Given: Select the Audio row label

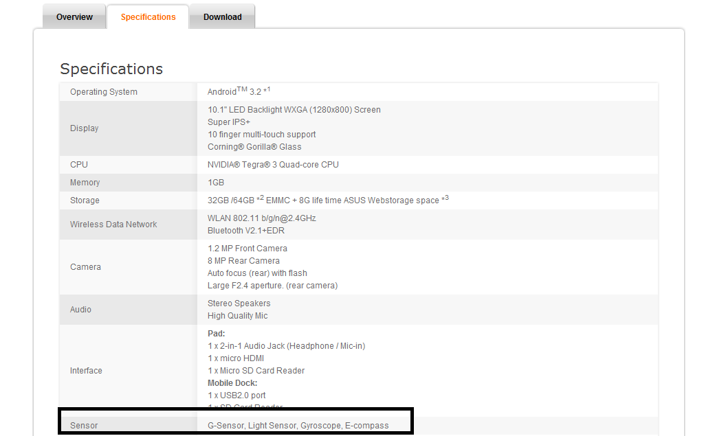Looking at the screenshot, I should click(80, 310).
